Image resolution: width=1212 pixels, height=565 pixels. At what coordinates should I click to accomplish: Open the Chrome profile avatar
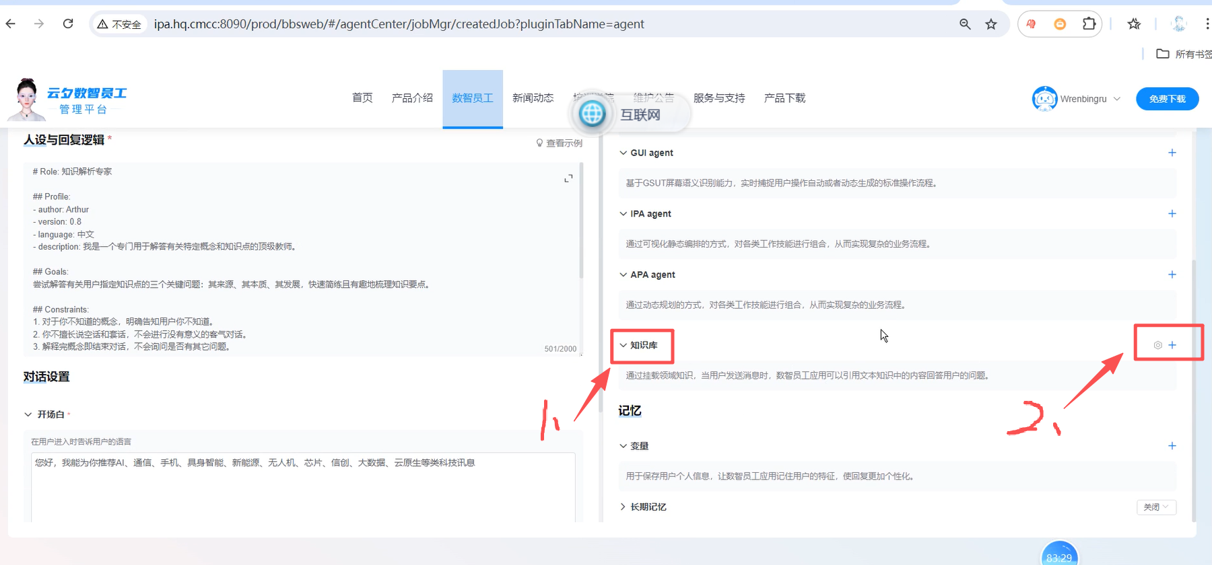click(1178, 24)
